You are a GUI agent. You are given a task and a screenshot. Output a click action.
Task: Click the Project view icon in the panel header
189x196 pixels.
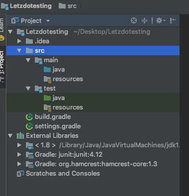pyautogui.click(x=15, y=21)
